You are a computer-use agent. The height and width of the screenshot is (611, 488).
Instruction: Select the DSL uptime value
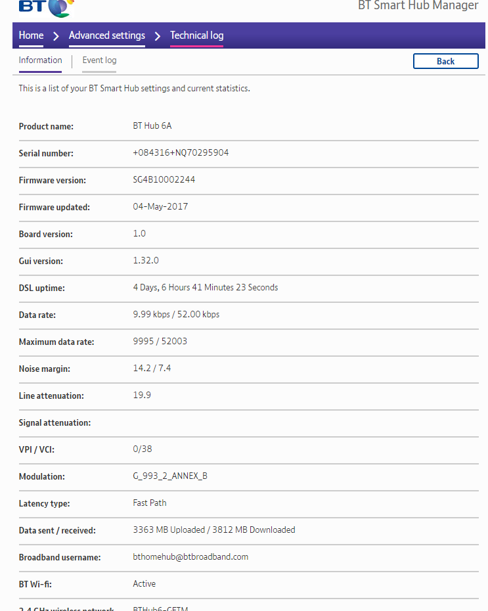[x=206, y=288]
